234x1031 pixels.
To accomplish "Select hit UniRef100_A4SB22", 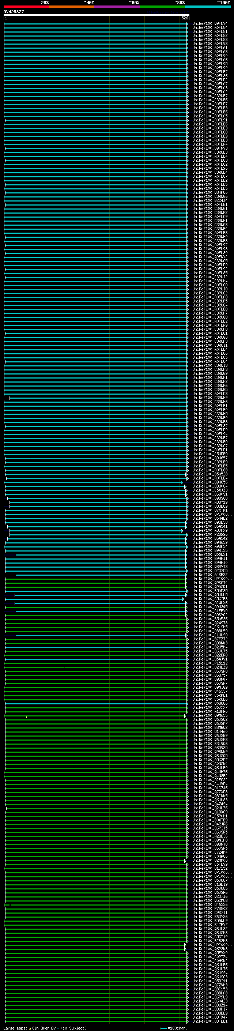I will 210,575.
